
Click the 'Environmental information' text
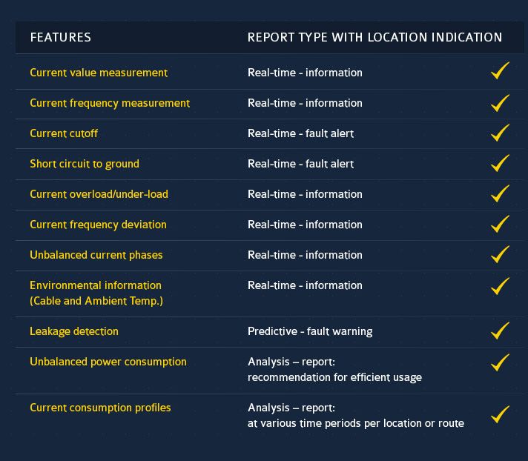pos(96,285)
